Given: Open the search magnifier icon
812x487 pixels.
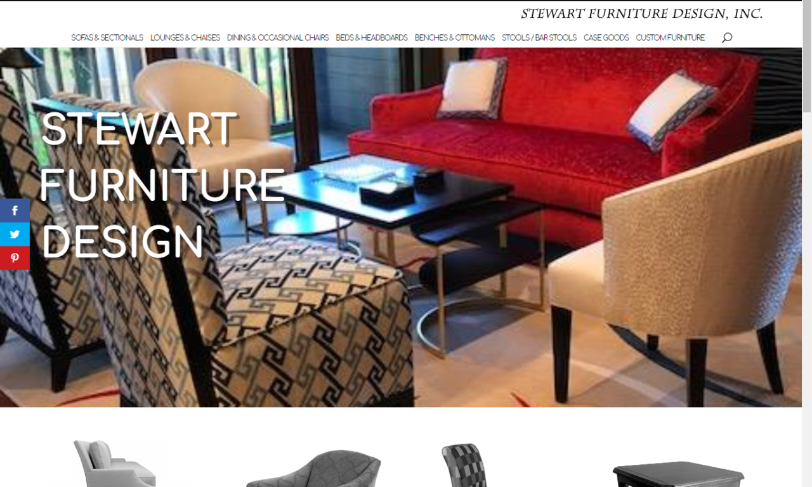Looking at the screenshot, I should 727,37.
